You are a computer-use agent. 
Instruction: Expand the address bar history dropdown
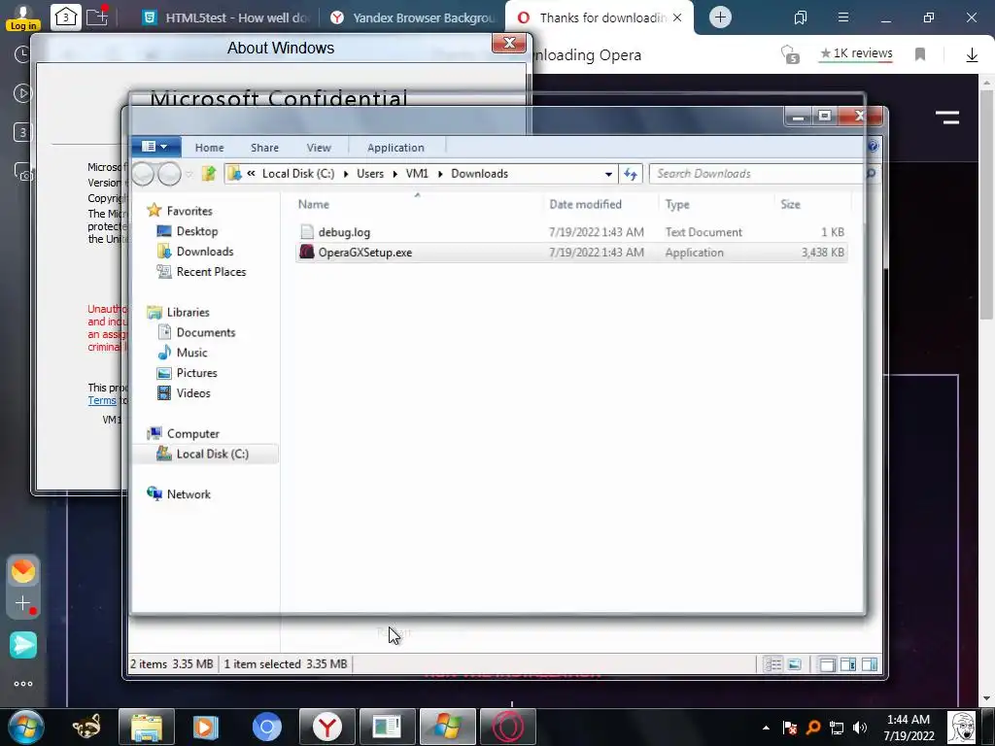tap(608, 174)
